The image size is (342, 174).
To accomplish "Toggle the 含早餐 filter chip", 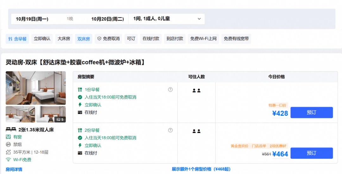I will [17, 39].
